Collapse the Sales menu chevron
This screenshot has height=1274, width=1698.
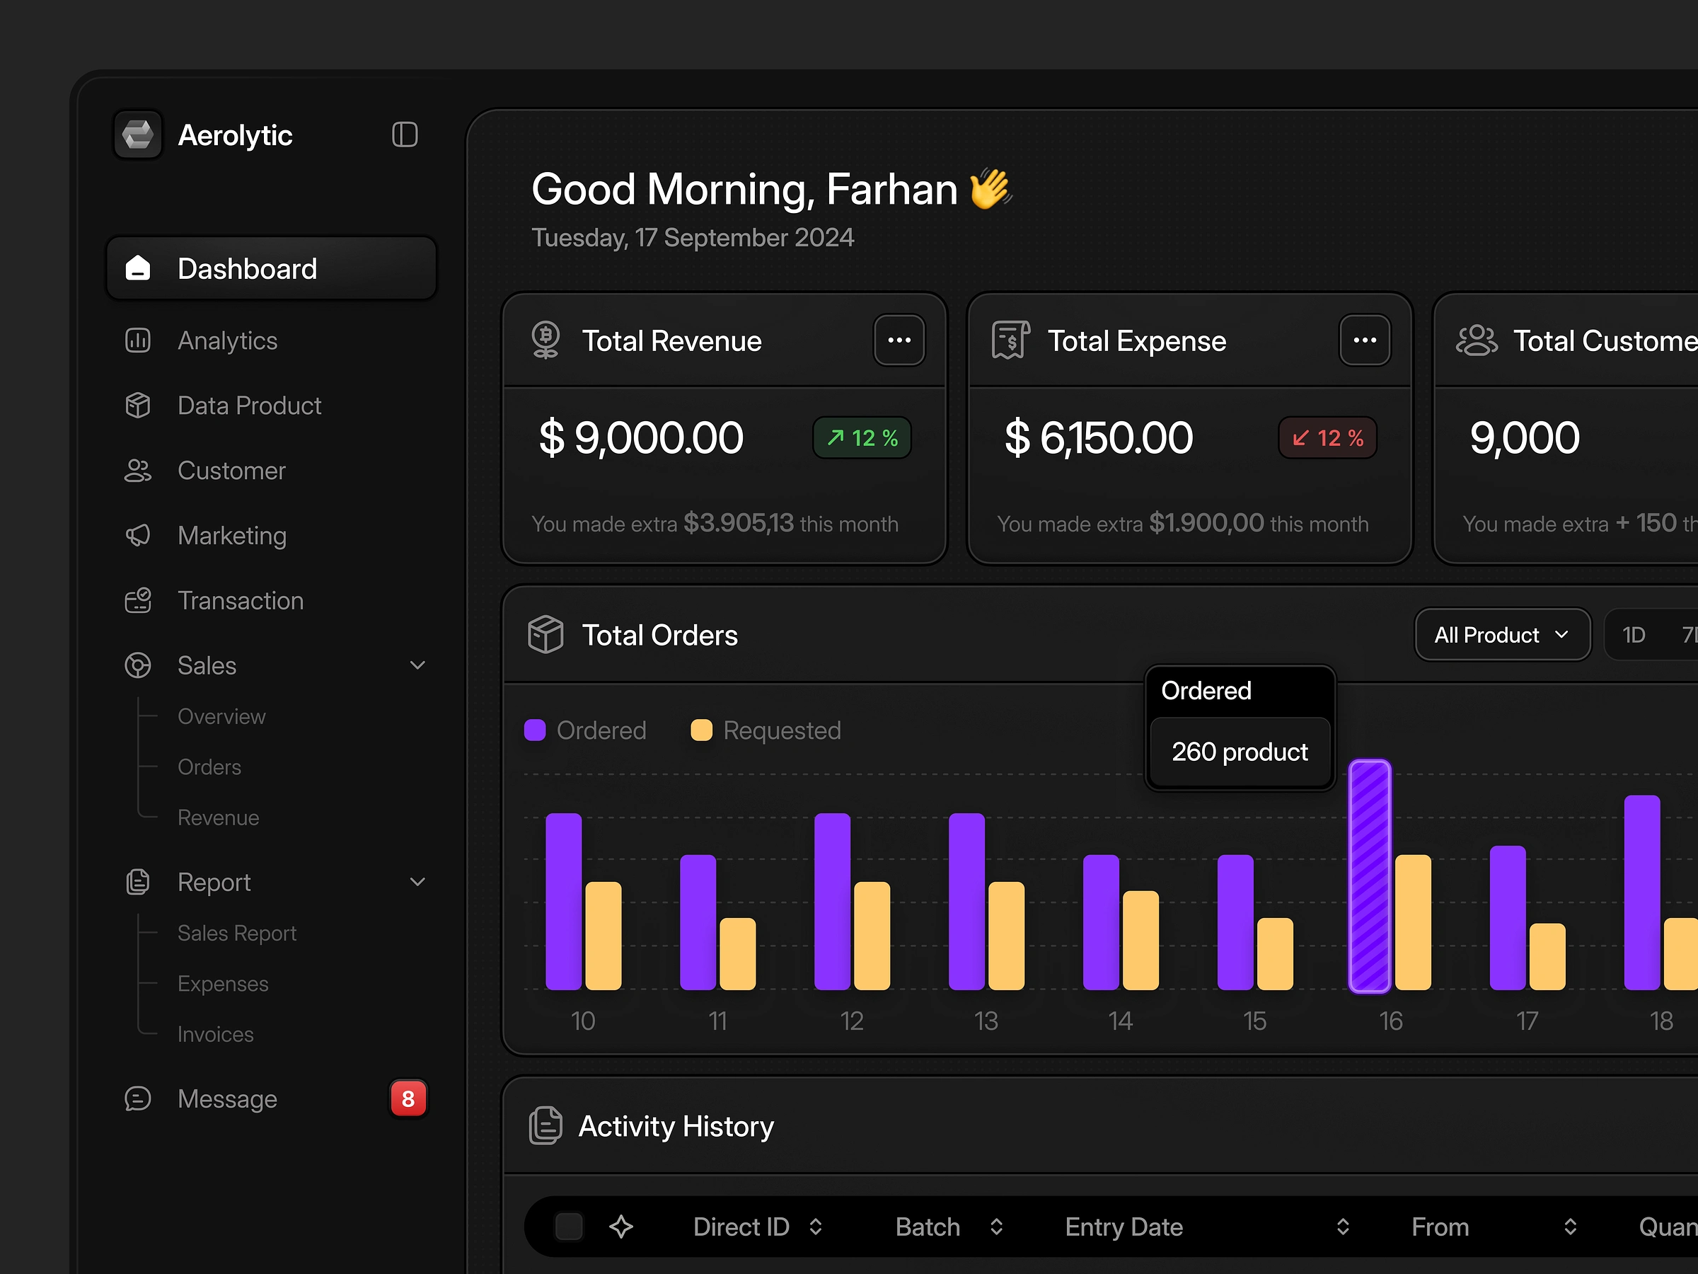(x=417, y=665)
